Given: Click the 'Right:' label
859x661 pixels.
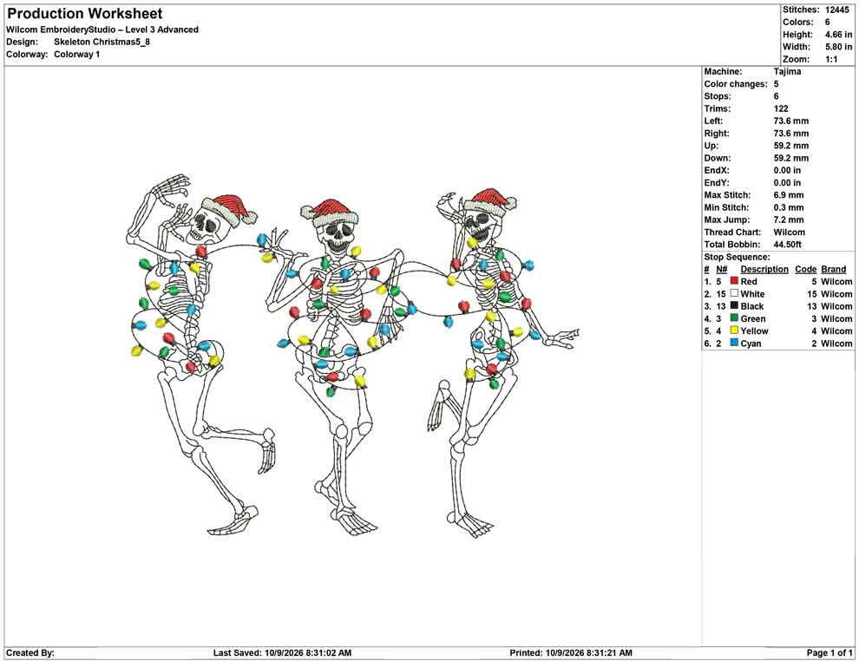Looking at the screenshot, I should pyautogui.click(x=716, y=133).
